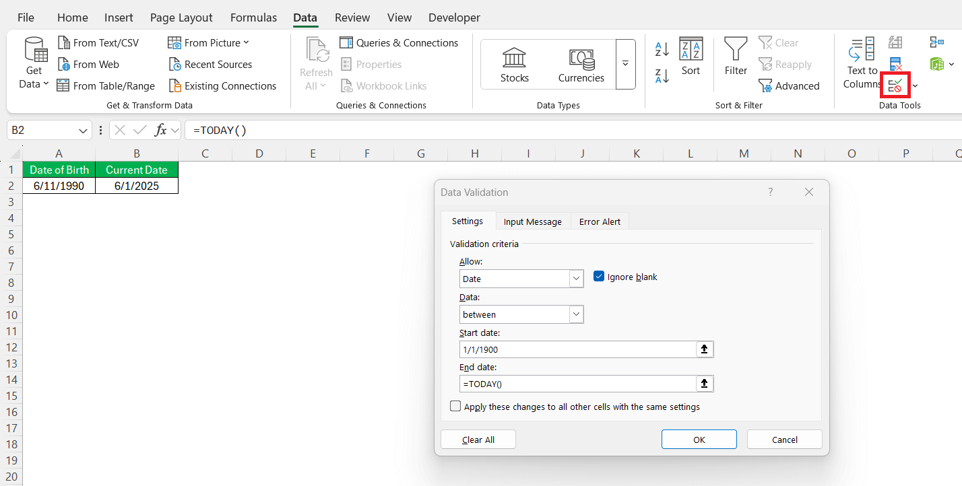Open the Data dropdown showing between
Image resolution: width=962 pixels, height=486 pixels.
click(x=577, y=314)
